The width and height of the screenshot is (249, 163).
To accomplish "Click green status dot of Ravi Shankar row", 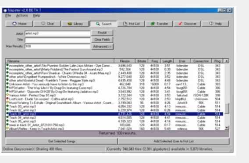I will 7,73.
